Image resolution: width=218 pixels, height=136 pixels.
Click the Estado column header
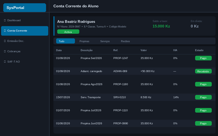coord(199,50)
